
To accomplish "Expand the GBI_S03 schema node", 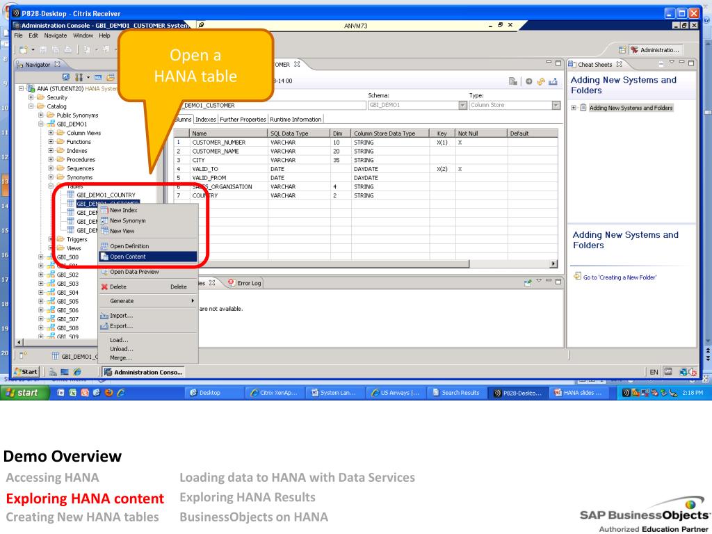I will [x=41, y=284].
